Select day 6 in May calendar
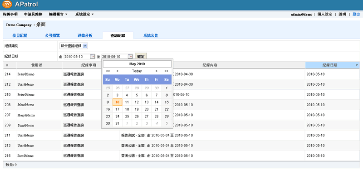Viewport: 363px width, 170px height. [x=147, y=95]
